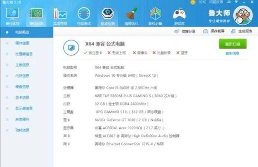Viewport: 258px width, 167px height.
Task: Click the skin icon in title bar
Action: pos(229,2)
